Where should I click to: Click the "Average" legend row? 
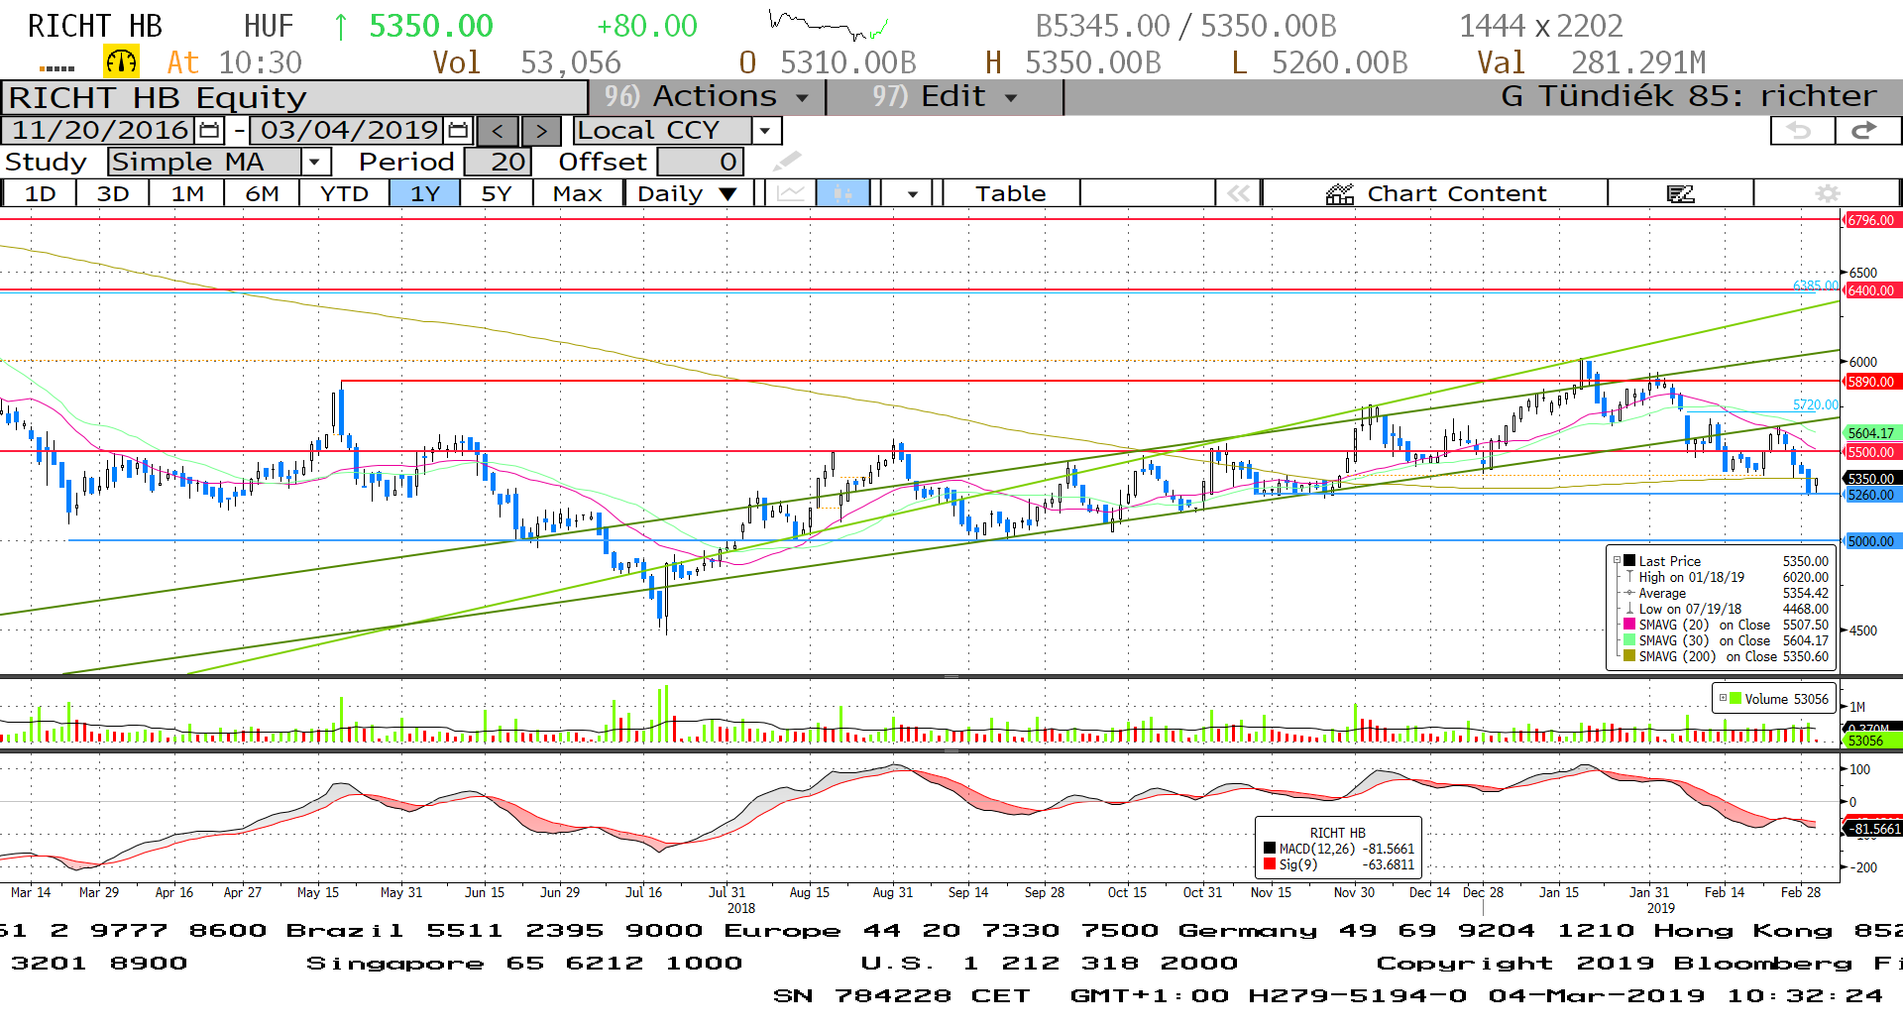pos(1726,593)
